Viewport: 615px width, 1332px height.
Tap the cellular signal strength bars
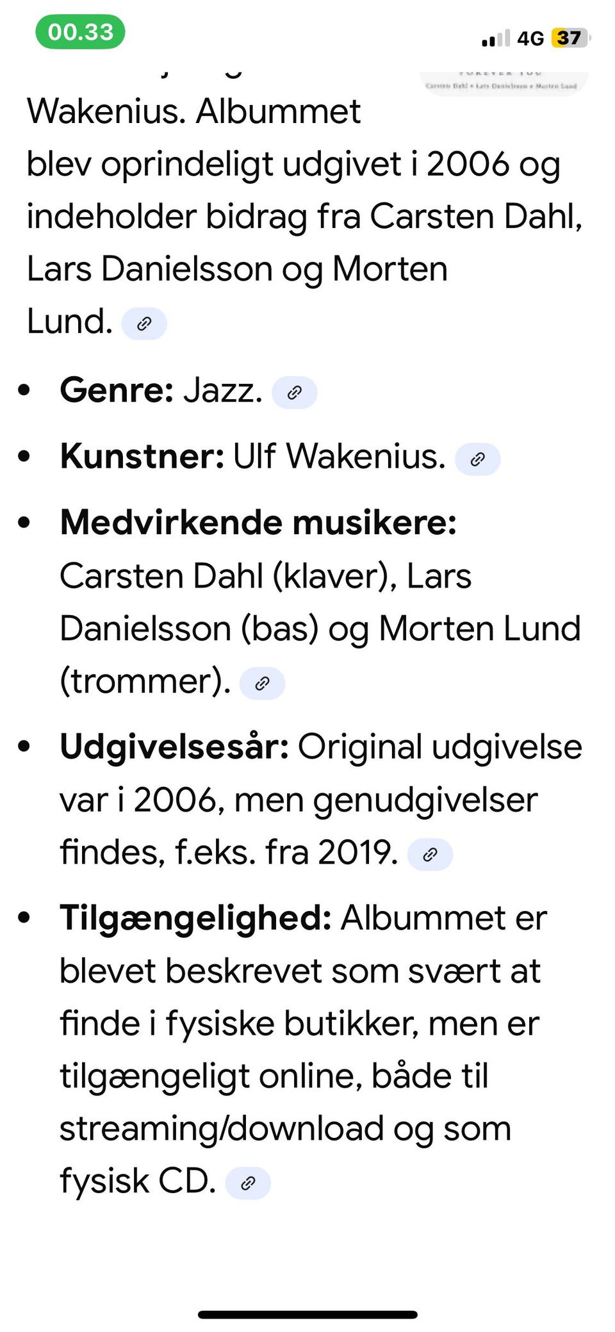point(495,38)
